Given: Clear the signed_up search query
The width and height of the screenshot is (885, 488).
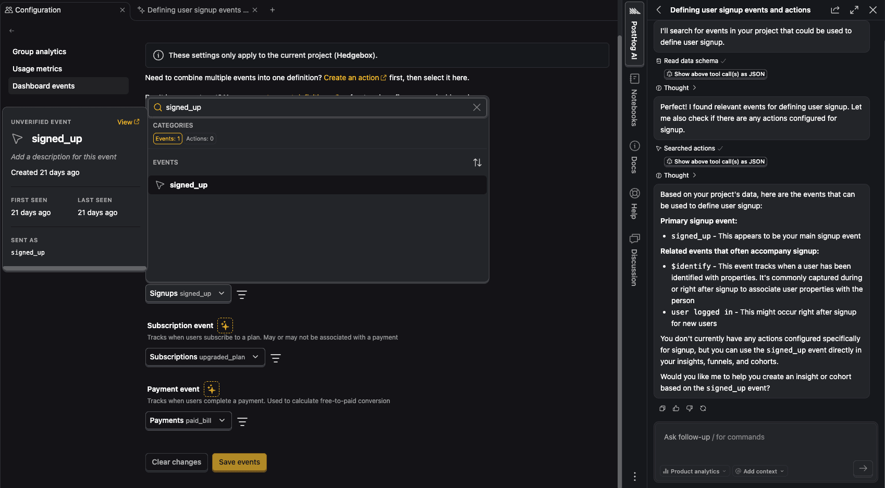Looking at the screenshot, I should [476, 107].
